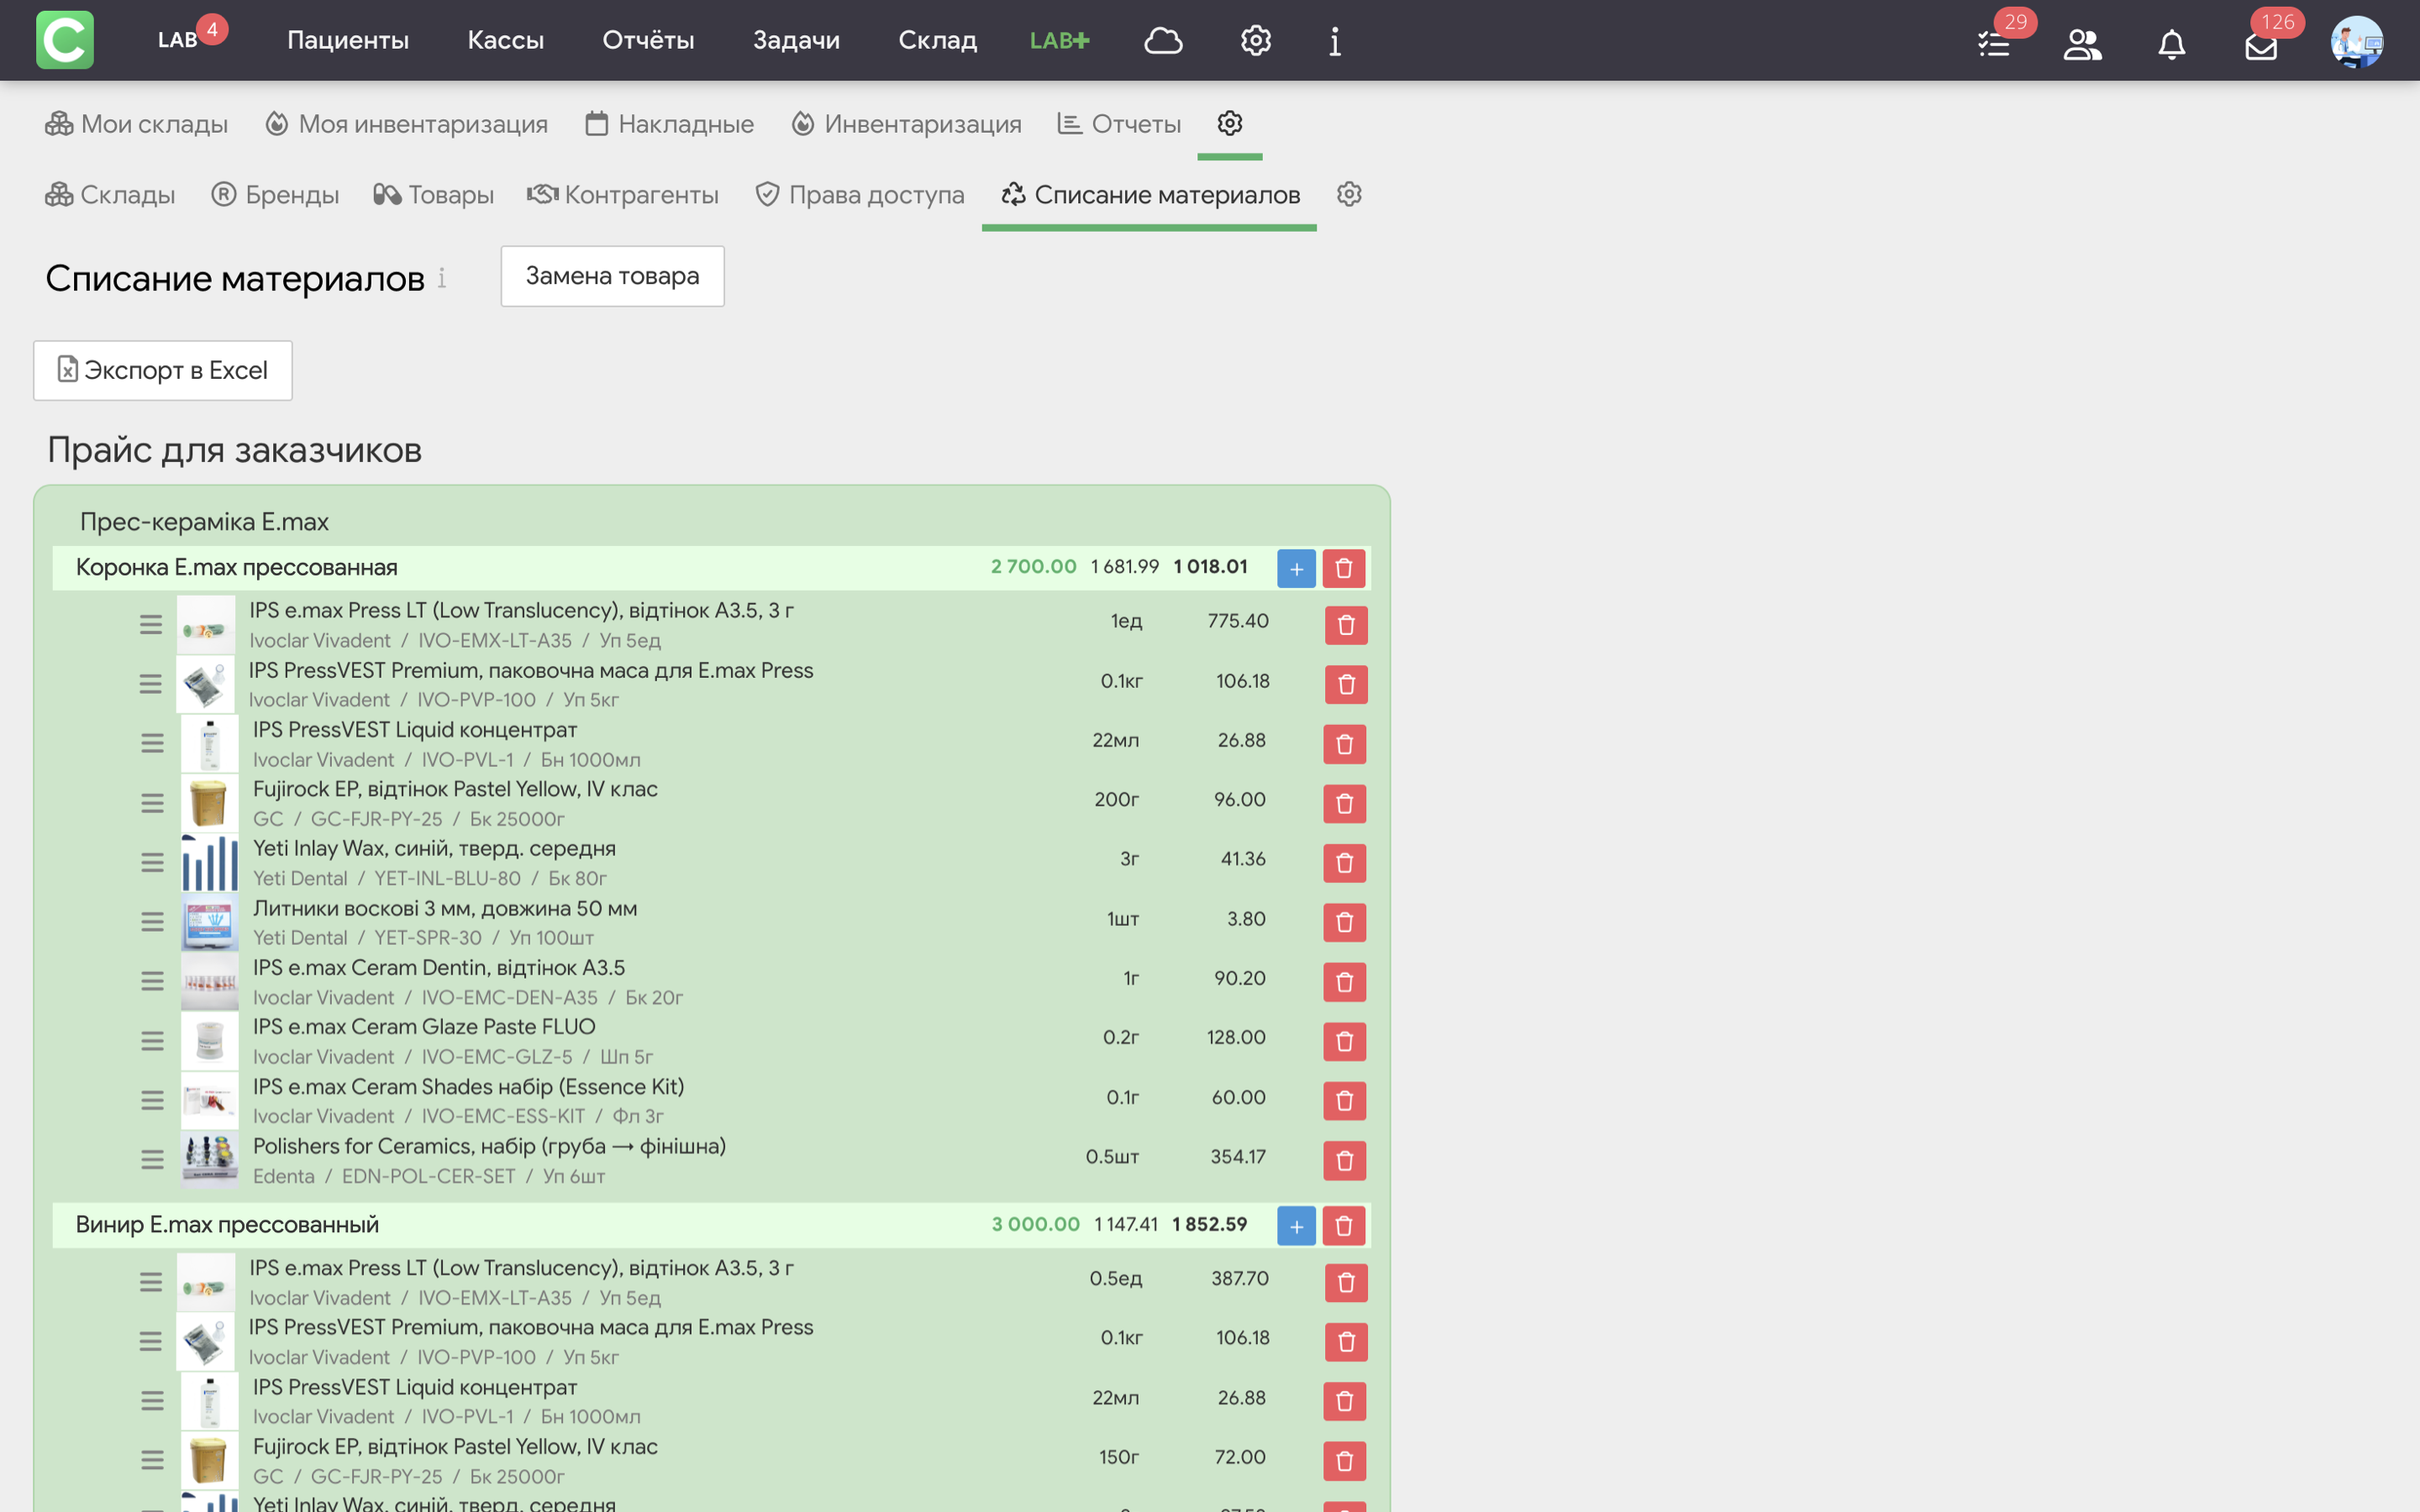This screenshot has height=1512, width=2420.
Task: Click drag handle of IPS e.max Ceram Dentin
Action: (152, 981)
